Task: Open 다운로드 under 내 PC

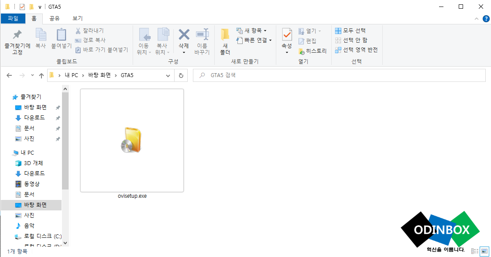Action: click(x=34, y=173)
